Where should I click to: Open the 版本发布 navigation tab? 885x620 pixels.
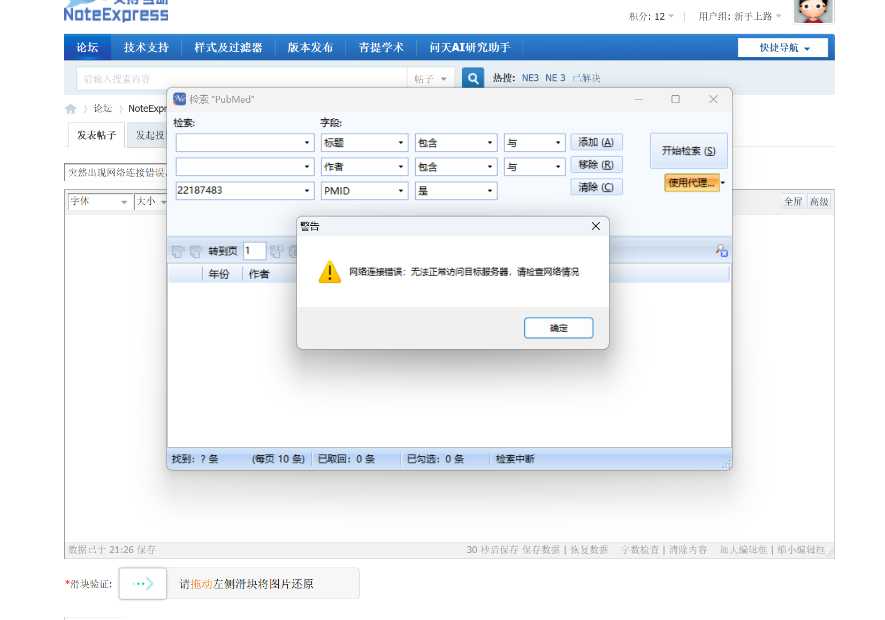coord(310,48)
